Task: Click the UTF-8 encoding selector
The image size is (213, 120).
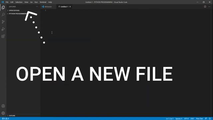Action: click(x=186, y=119)
